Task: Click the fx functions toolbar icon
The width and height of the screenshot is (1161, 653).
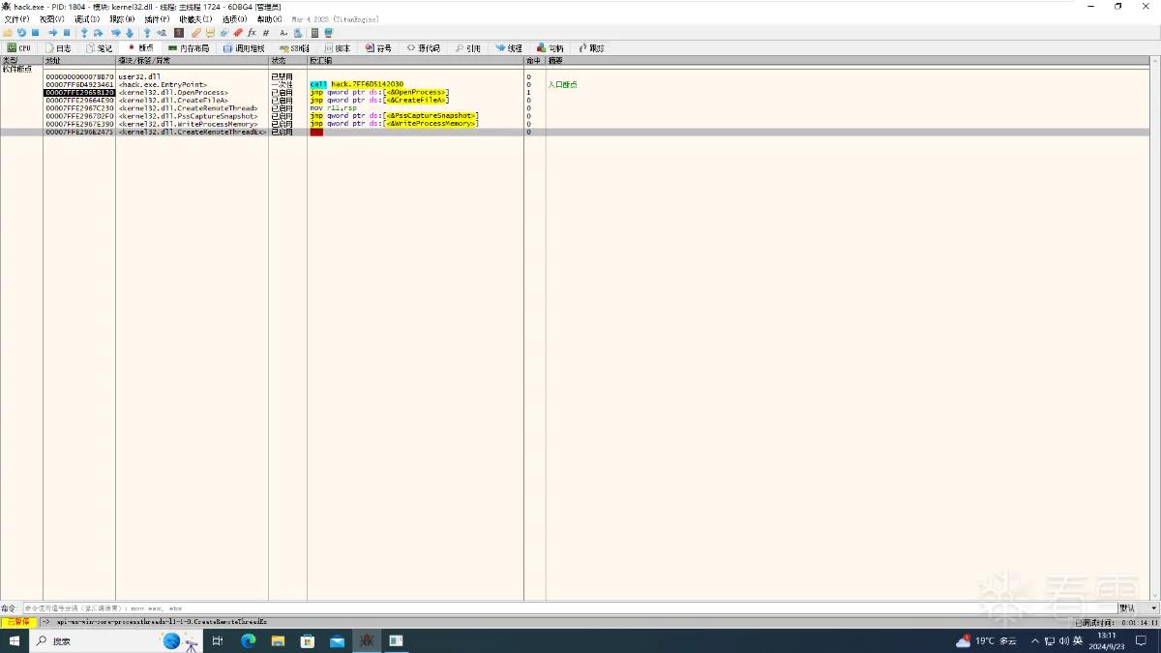Action: point(252,32)
